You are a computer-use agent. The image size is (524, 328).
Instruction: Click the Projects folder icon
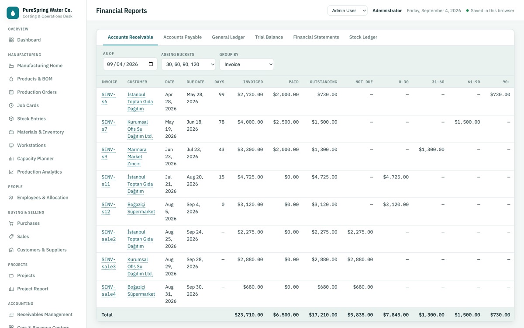tap(11, 276)
